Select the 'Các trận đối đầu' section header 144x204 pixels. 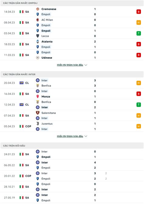point(72,146)
